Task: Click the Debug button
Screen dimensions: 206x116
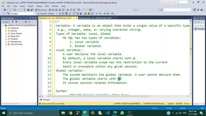Action: tap(51, 14)
